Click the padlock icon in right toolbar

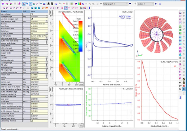point(184,79)
